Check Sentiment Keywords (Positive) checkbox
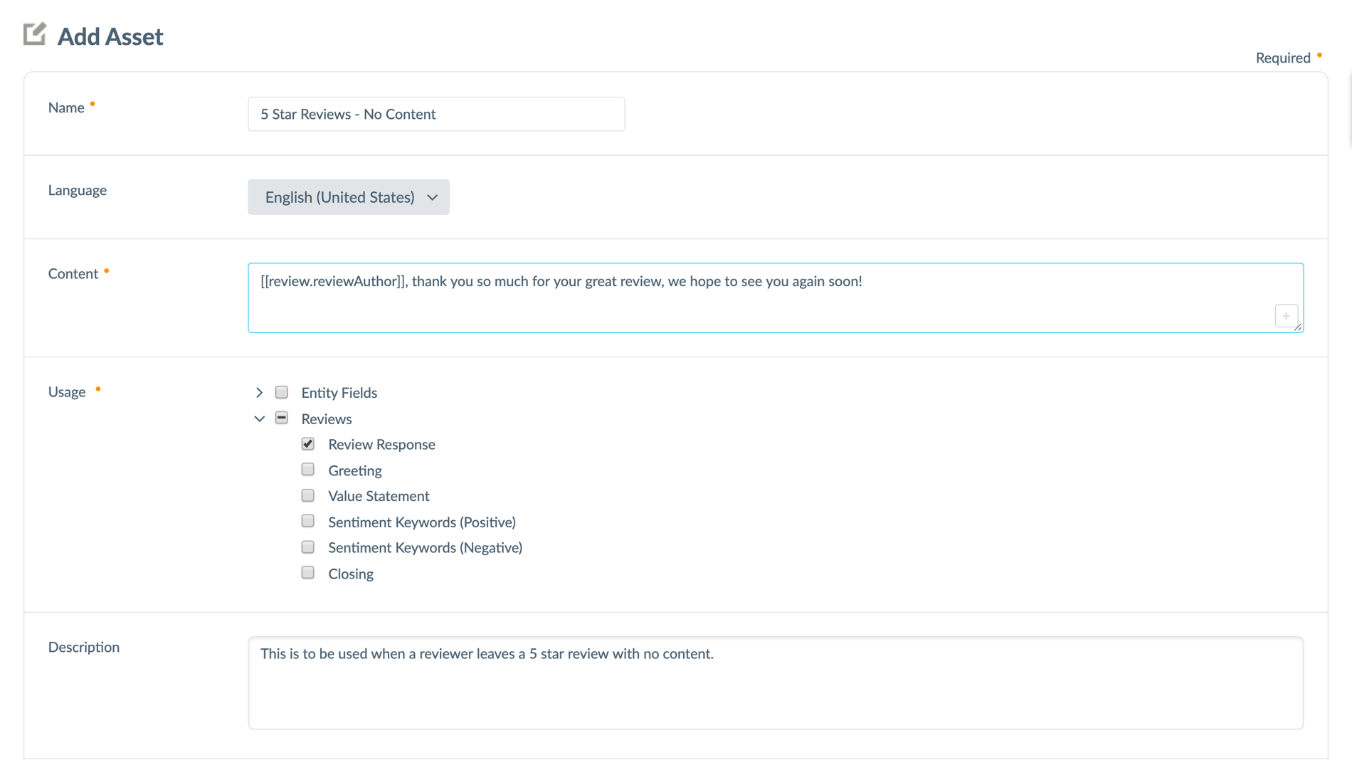Image resolution: width=1352 pixels, height=760 pixels. [x=308, y=522]
